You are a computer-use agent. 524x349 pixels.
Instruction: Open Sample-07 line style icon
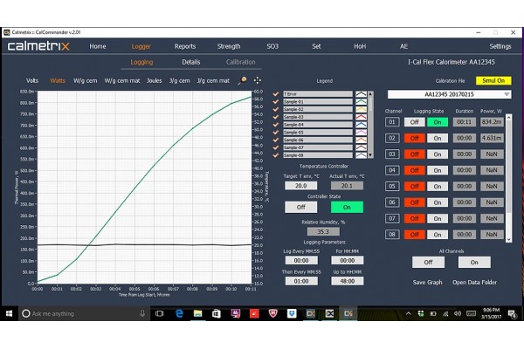(x=361, y=147)
